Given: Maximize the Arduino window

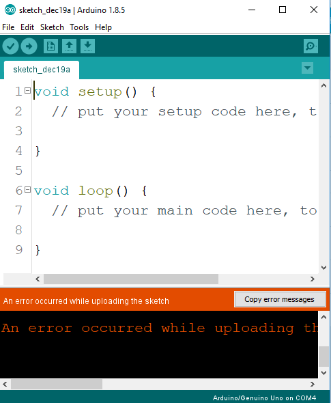Looking at the screenshot, I should click(x=283, y=10).
